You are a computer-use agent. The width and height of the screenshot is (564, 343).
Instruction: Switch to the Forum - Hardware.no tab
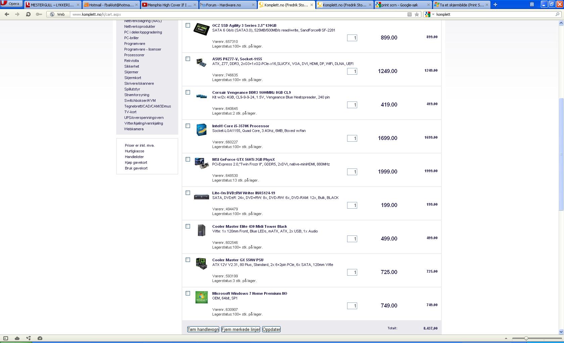pyautogui.click(x=227, y=5)
